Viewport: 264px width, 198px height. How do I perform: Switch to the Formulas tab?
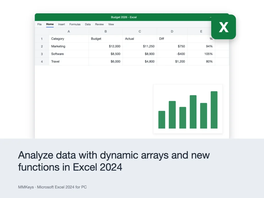[x=75, y=24]
